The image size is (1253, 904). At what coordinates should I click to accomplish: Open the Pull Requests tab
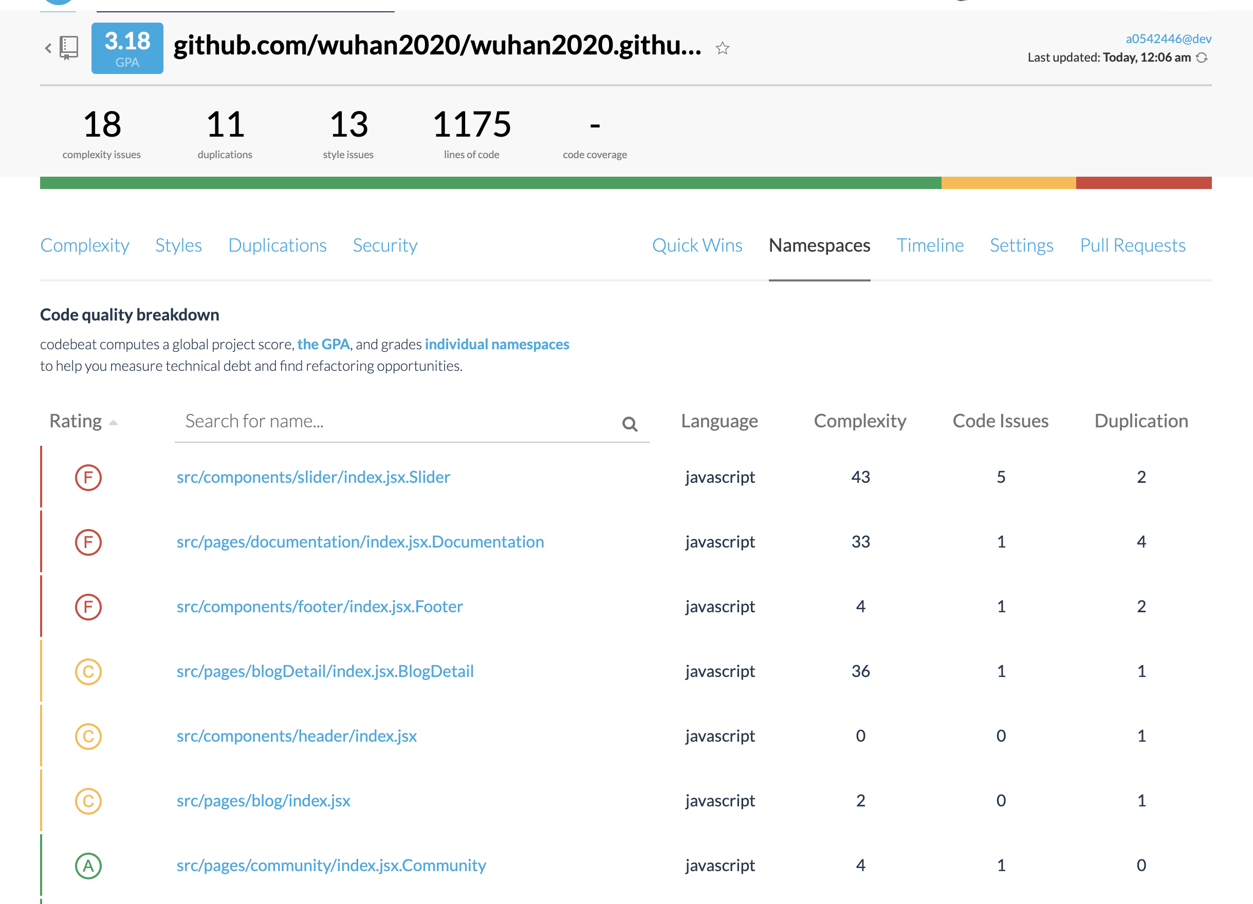tap(1132, 245)
